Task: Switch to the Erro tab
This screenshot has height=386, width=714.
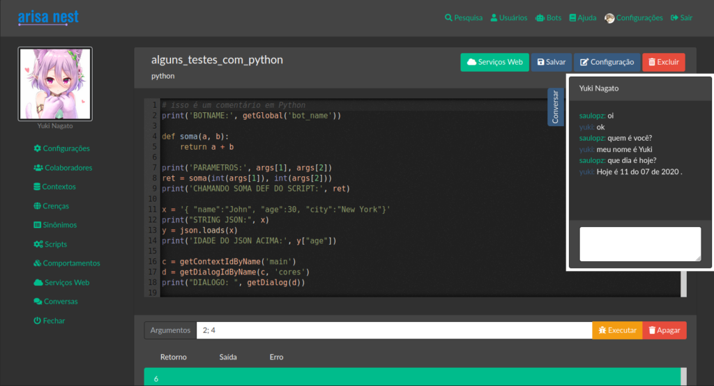Action: tap(276, 357)
